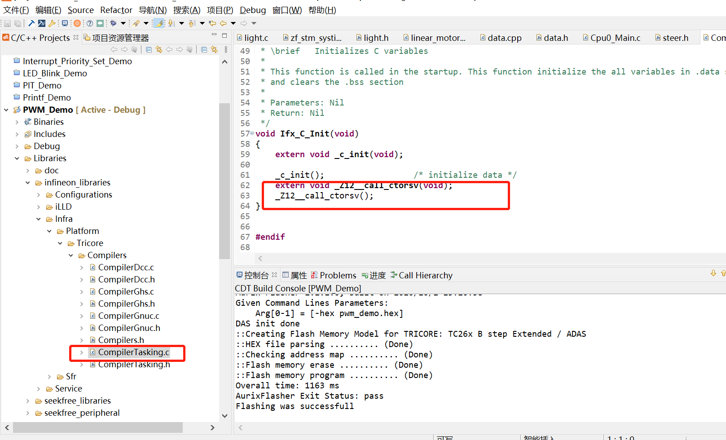Close the C/C++ Projects view tab
Image resolution: width=726 pixels, height=440 pixels.
pos(76,37)
